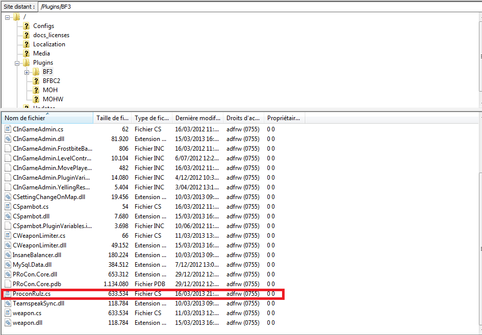Click the PRoCon.Core.pdb file icon

tap(8, 284)
